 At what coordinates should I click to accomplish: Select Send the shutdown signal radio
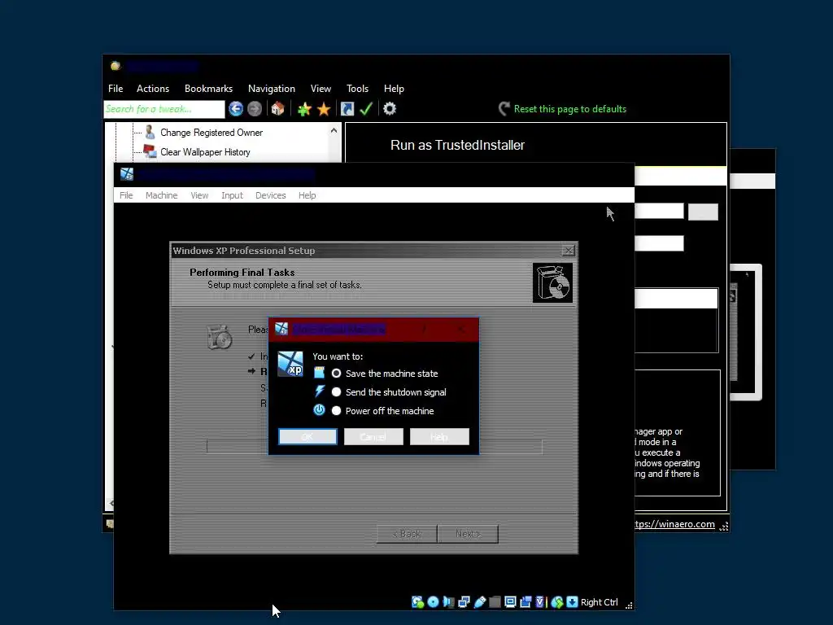point(336,391)
